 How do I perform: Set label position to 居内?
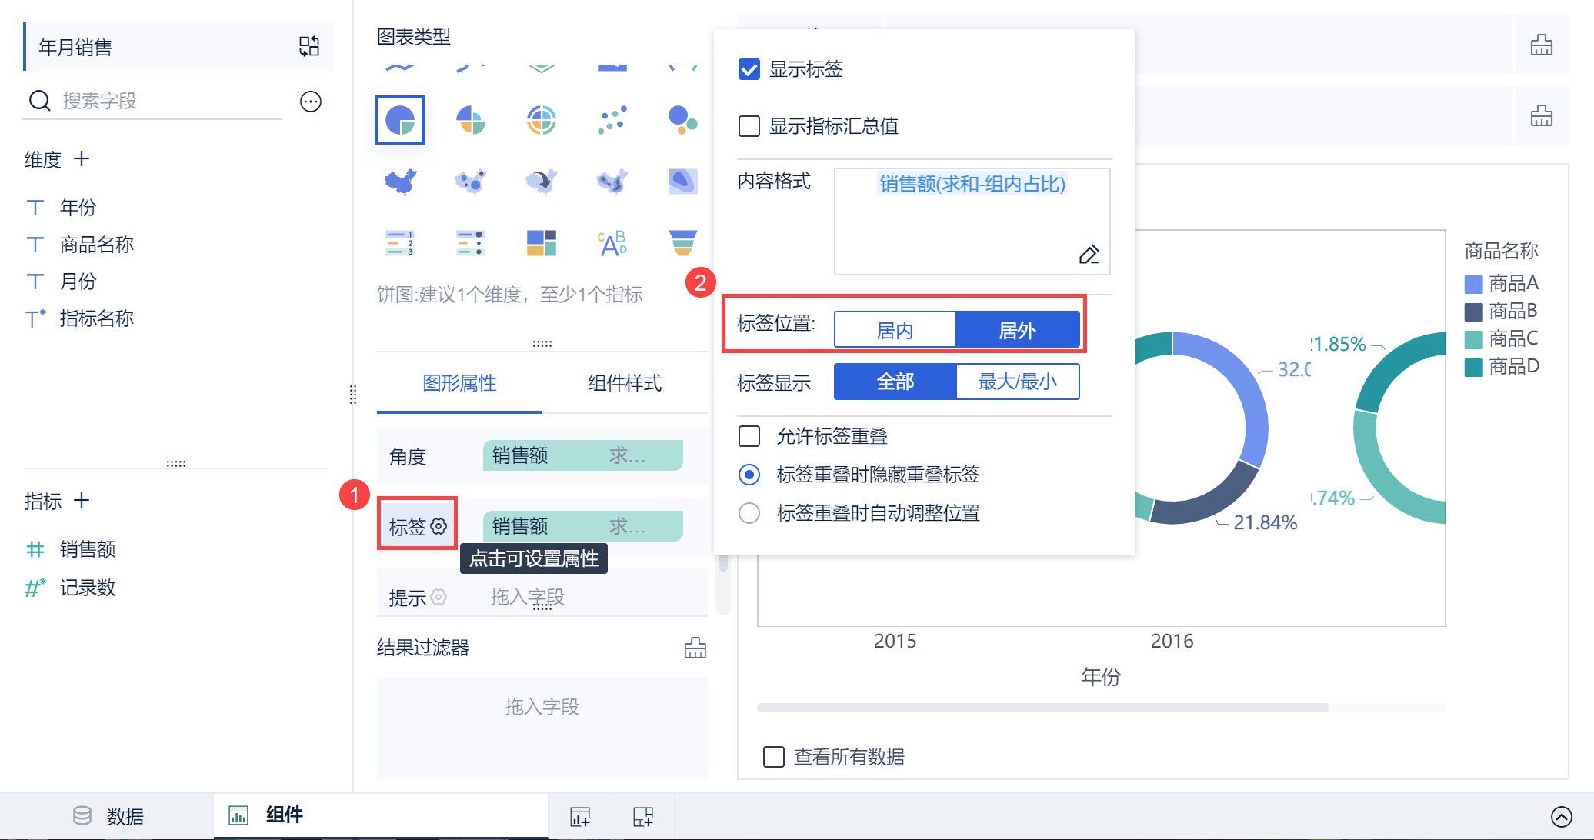[x=895, y=330]
